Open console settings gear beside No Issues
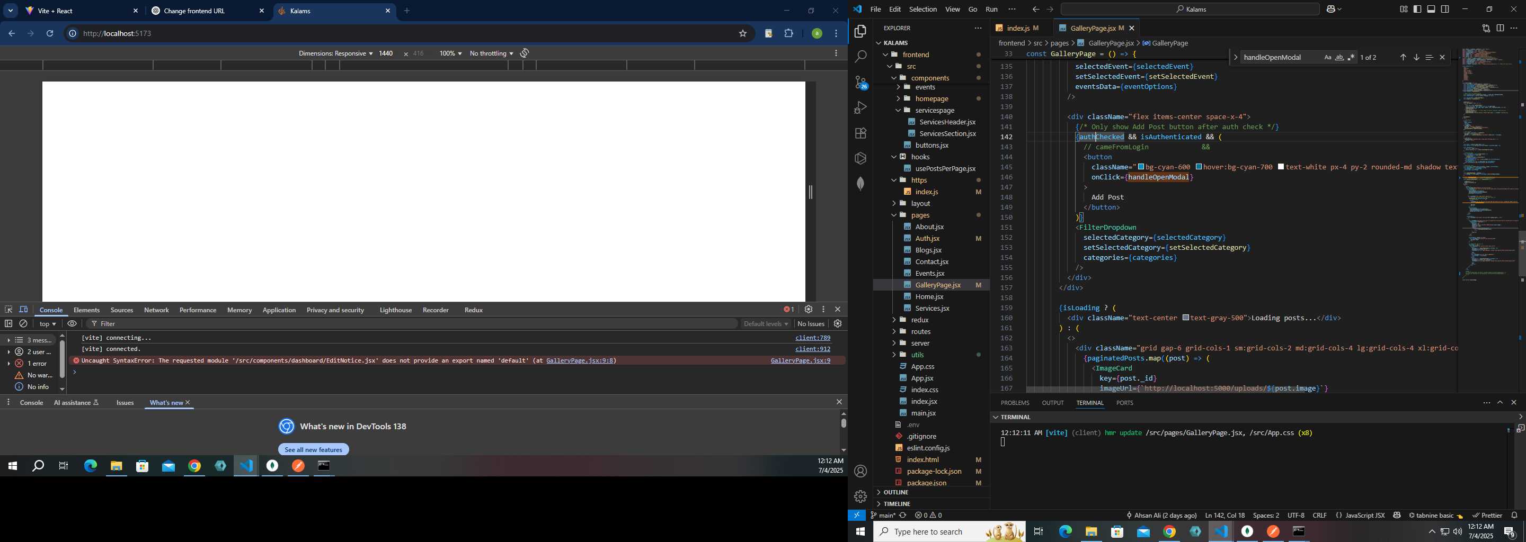 coord(838,324)
